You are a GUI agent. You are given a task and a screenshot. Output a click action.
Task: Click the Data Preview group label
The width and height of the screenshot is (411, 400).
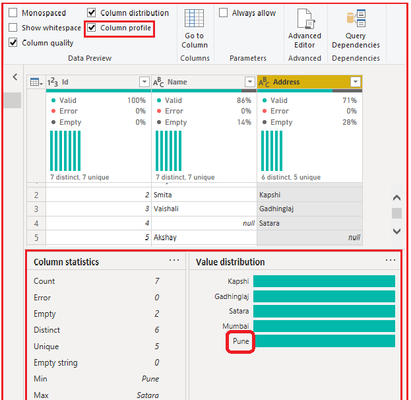pyautogui.click(x=90, y=58)
